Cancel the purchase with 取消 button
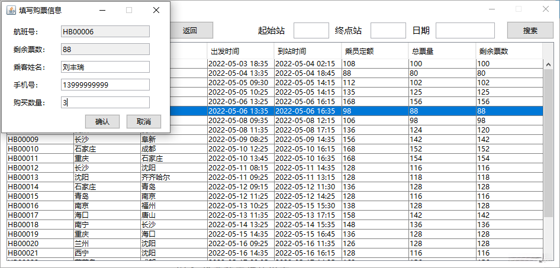 (144, 122)
